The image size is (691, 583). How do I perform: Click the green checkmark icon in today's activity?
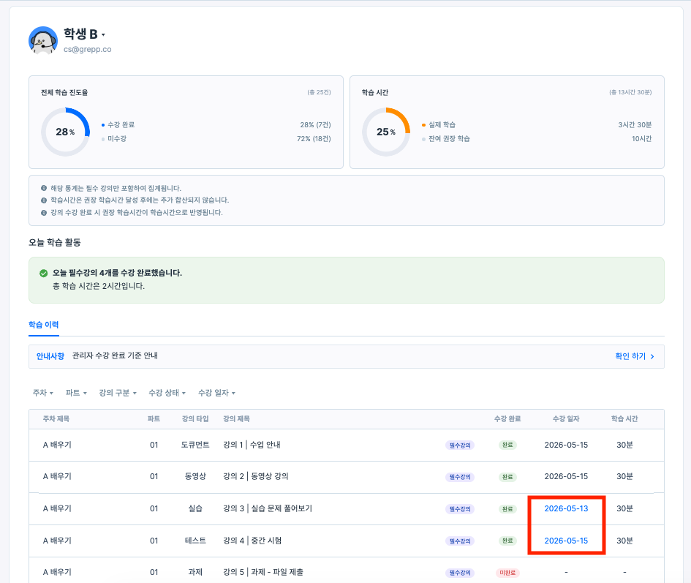(43, 274)
